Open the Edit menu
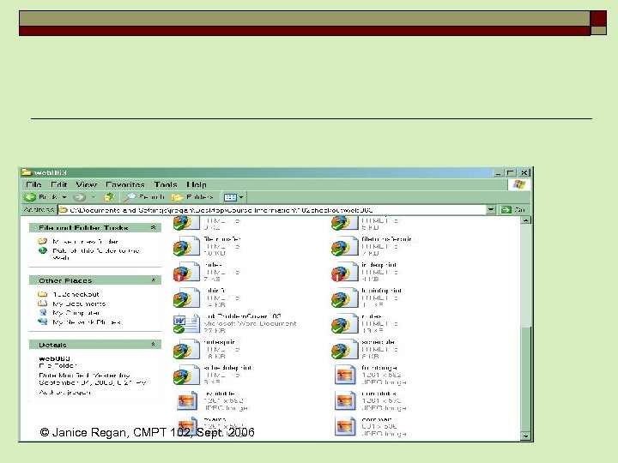Viewport: 618px width, 463px height. (58, 184)
